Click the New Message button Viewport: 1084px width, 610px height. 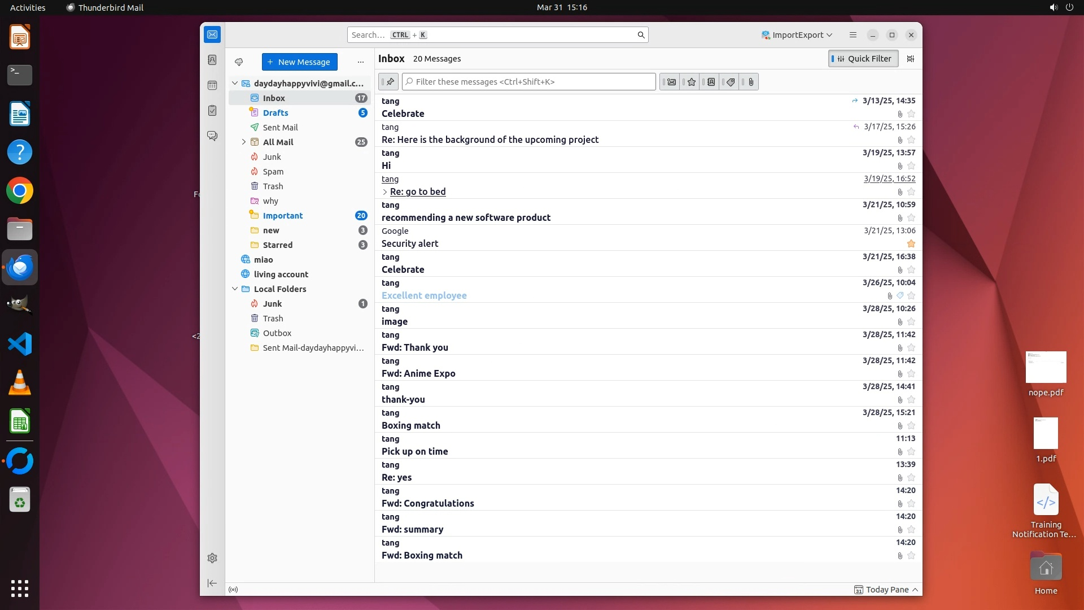point(299,62)
